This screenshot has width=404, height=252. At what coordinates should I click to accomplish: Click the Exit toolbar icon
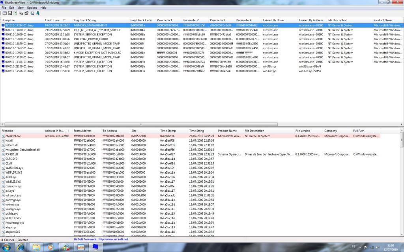tap(37, 13)
